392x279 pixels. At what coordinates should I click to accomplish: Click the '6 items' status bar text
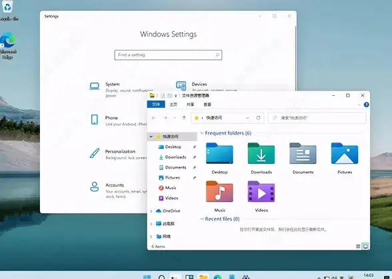point(158,246)
